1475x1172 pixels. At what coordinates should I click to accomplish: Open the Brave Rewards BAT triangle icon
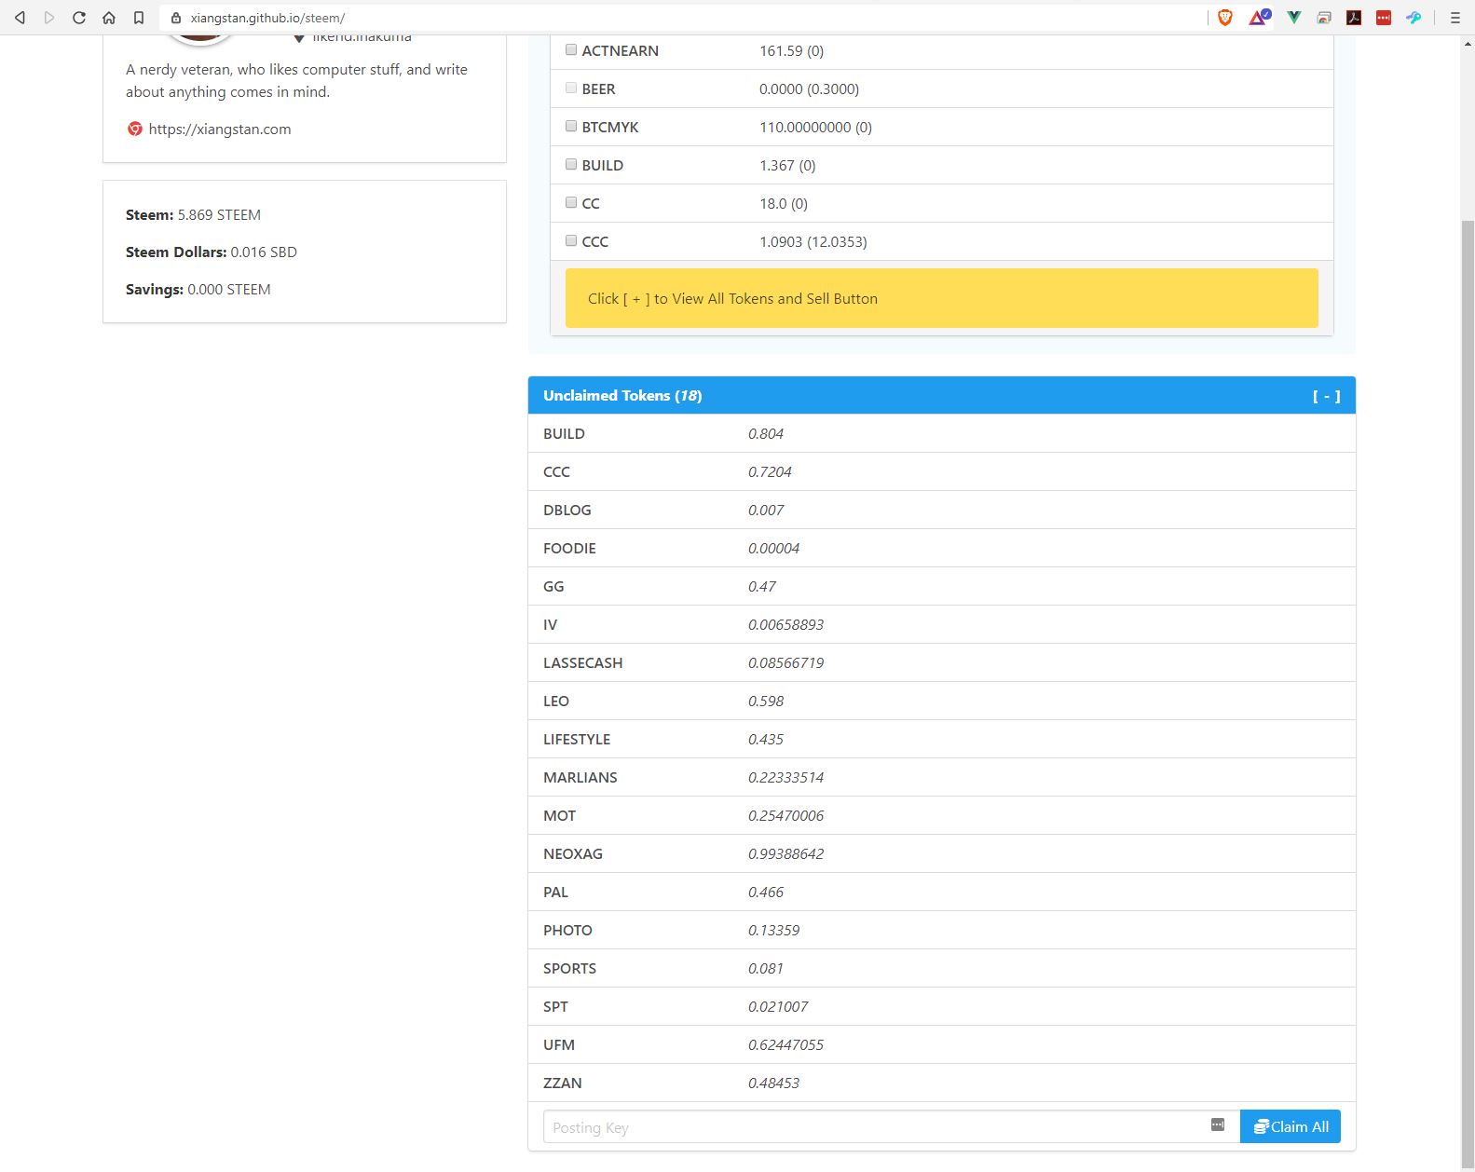tap(1260, 17)
